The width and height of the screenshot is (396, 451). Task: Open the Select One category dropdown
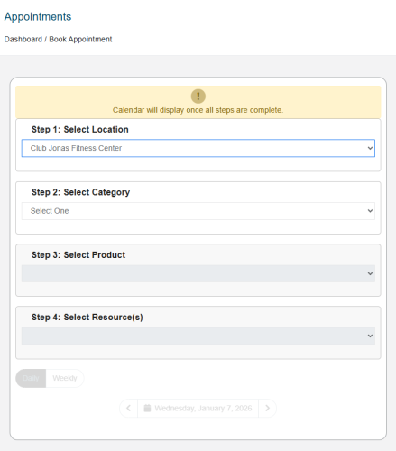tap(198, 211)
